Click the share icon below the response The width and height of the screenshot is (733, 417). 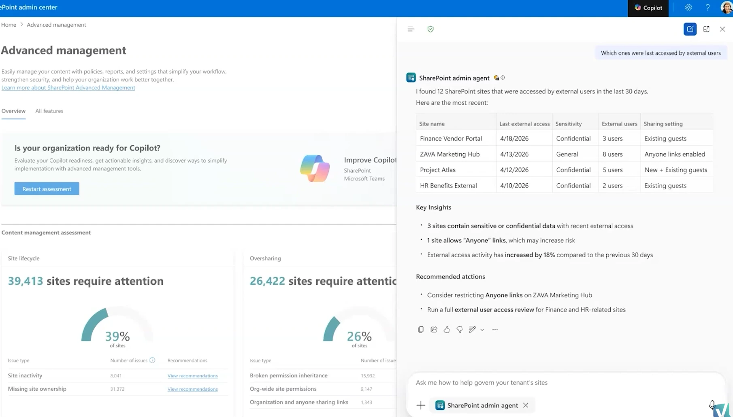(434, 330)
